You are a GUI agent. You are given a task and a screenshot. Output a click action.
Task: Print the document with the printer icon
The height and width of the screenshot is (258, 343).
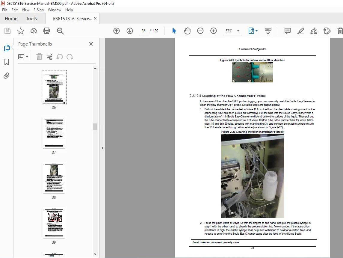[47, 31]
